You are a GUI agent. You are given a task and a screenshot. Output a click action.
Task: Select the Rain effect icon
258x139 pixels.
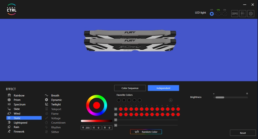pyautogui.click(x=9, y=127)
